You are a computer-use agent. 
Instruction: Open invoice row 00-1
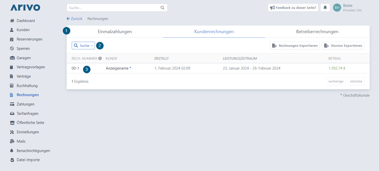pyautogui.click(x=75, y=68)
